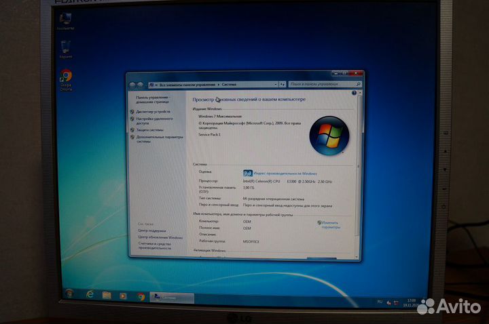The image size is (489, 324).
Task: Expand the address bar history dropdown arrow
Action: coord(275,84)
